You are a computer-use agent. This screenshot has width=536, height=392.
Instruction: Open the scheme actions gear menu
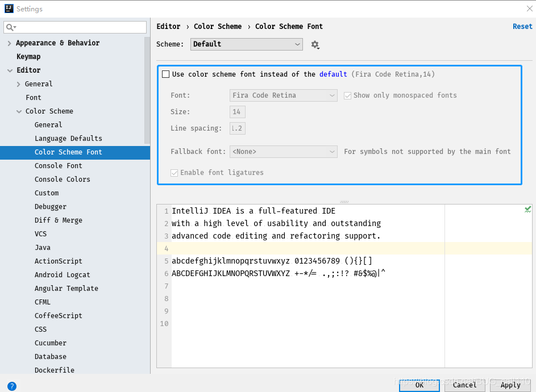(315, 44)
